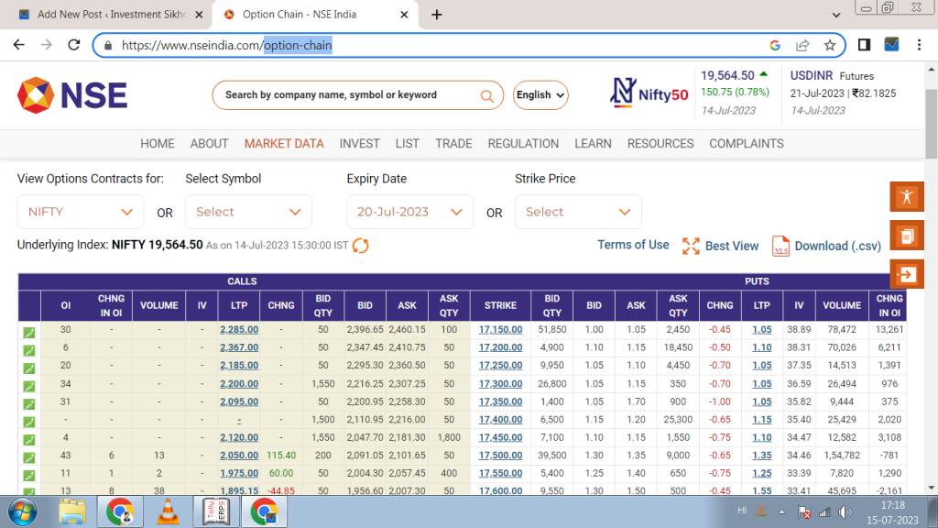Click Best View link text

(732, 246)
